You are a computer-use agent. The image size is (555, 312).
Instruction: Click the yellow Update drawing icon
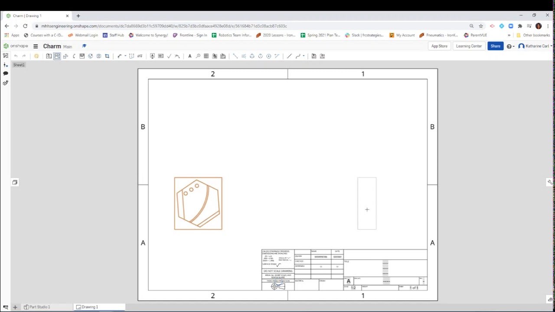[36, 56]
